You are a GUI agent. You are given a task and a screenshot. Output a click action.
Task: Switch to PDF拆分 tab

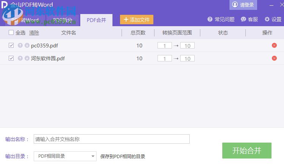62,20
